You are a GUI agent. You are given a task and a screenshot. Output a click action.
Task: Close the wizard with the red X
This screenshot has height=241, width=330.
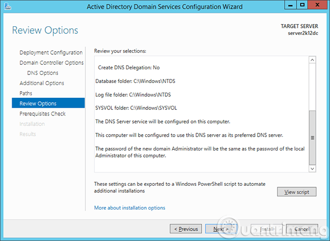click(x=318, y=6)
